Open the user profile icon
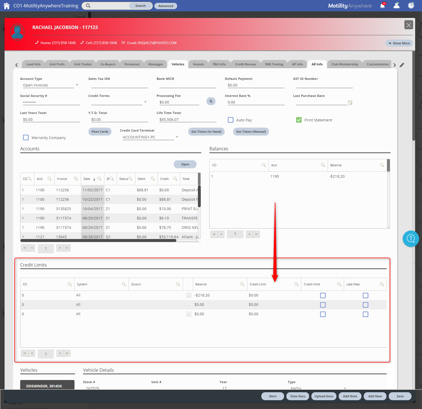The height and width of the screenshot is (409, 422). pyautogui.click(x=396, y=5)
